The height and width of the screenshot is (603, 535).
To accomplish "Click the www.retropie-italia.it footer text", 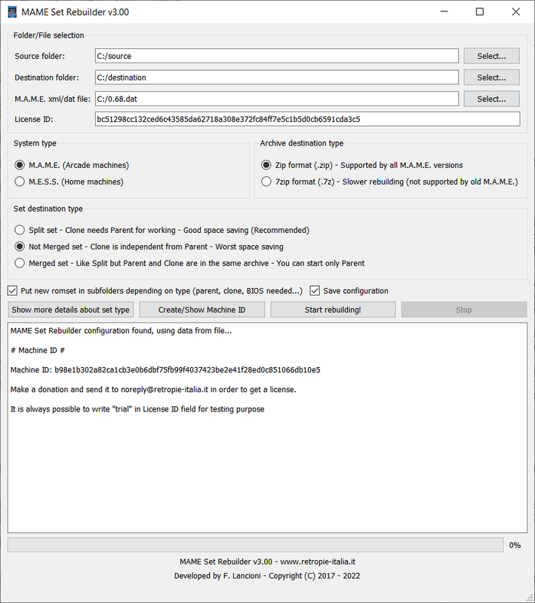I will click(x=318, y=562).
